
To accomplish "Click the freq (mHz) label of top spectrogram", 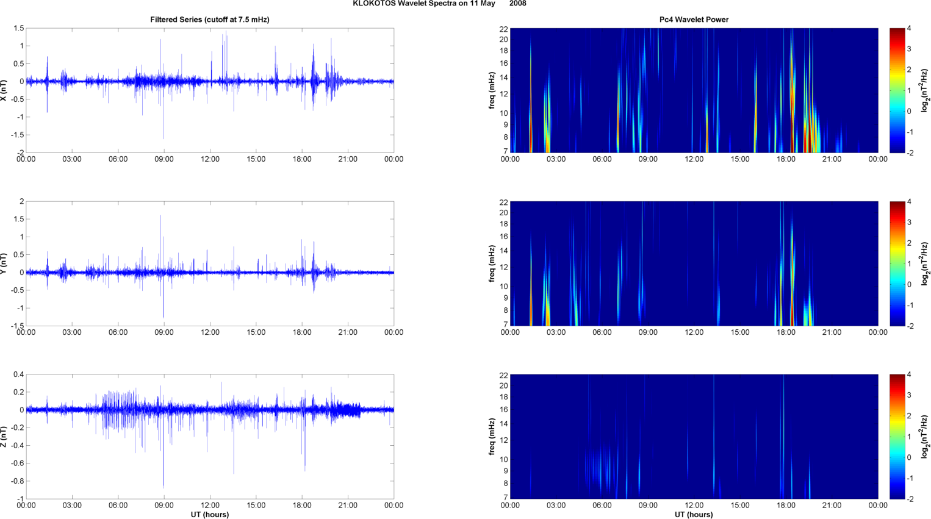I will [x=492, y=90].
